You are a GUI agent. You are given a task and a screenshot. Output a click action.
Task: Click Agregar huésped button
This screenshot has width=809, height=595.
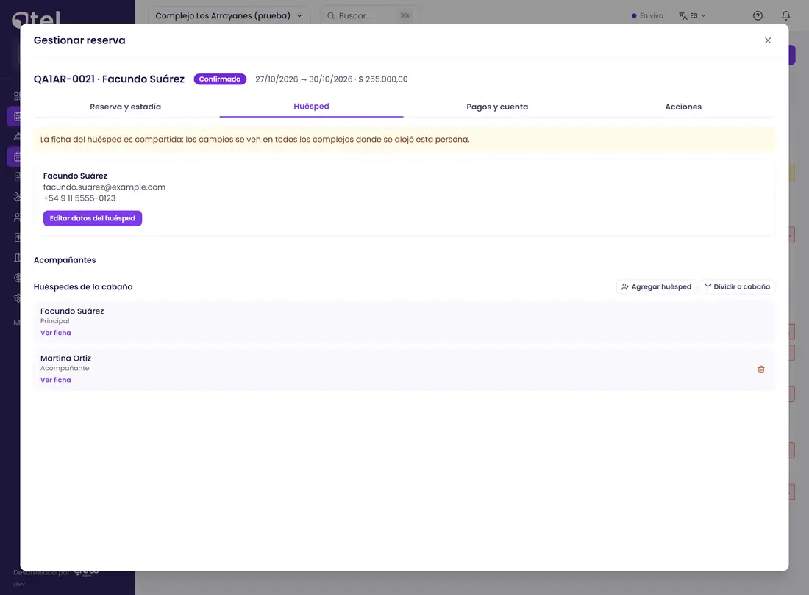(656, 287)
